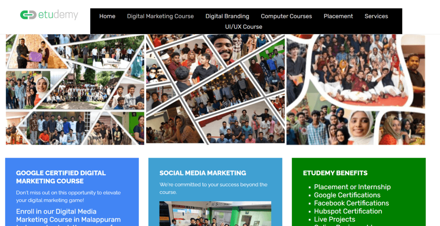Click the etudemy logo
The width and height of the screenshot is (440, 226).
click(x=49, y=15)
